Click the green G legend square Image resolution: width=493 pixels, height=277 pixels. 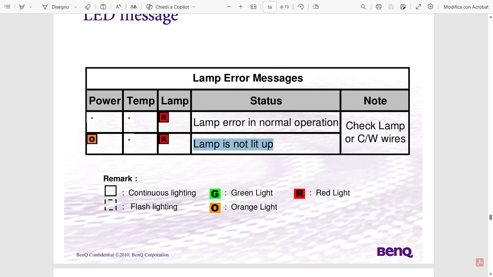click(215, 194)
